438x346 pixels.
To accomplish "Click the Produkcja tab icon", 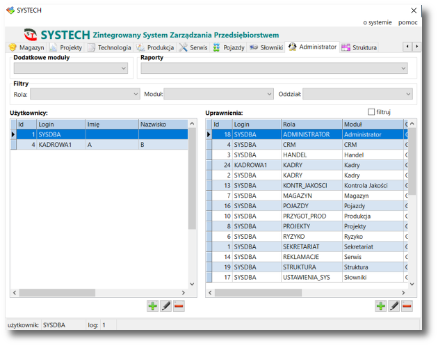I will 140,47.
